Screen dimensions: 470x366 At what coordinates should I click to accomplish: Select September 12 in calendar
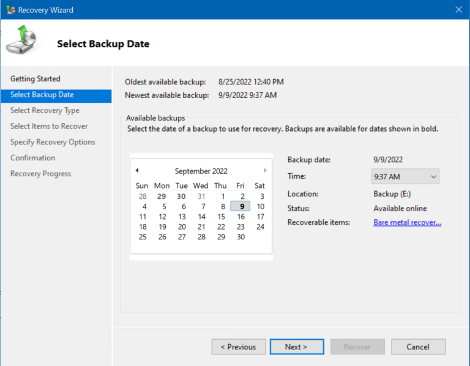(162, 217)
